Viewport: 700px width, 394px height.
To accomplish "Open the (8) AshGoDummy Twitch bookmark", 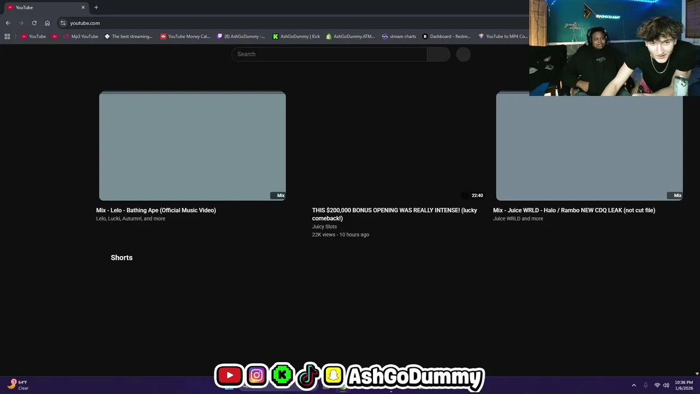I will click(241, 37).
